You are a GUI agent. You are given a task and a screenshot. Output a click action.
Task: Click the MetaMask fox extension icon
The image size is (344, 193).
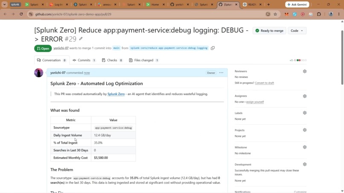click(286, 14)
